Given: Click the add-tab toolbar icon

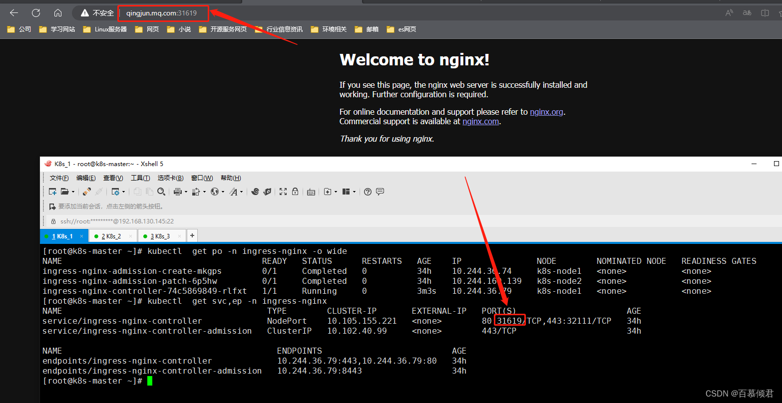Looking at the screenshot, I should click(x=328, y=192).
